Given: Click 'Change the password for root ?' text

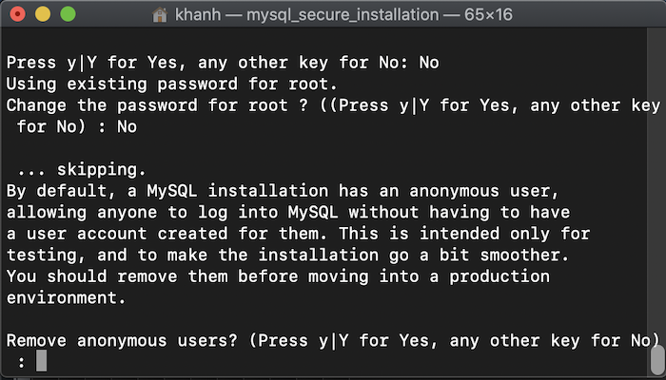Looking at the screenshot, I should 157,105.
